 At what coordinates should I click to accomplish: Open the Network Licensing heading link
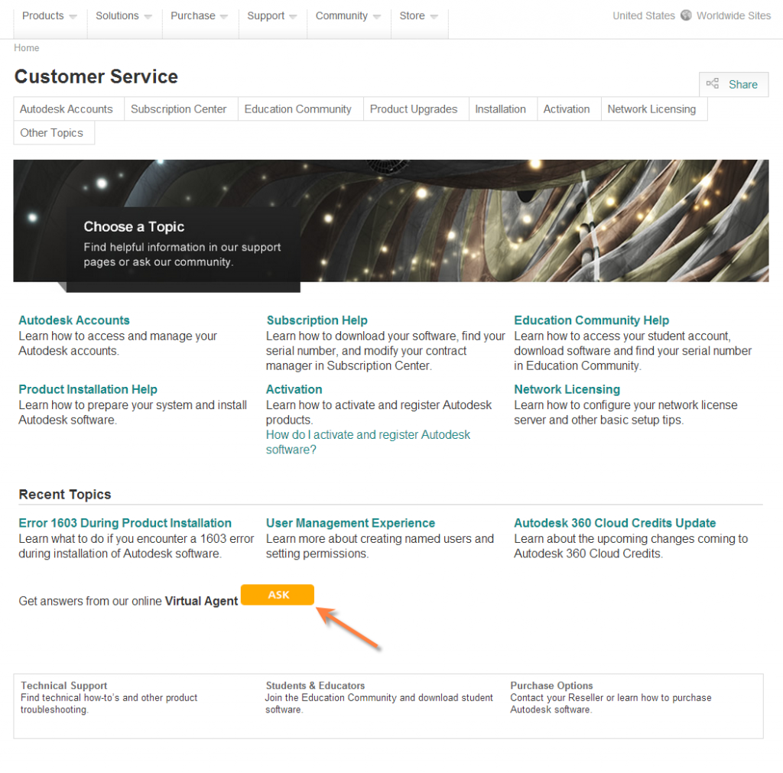(x=567, y=389)
